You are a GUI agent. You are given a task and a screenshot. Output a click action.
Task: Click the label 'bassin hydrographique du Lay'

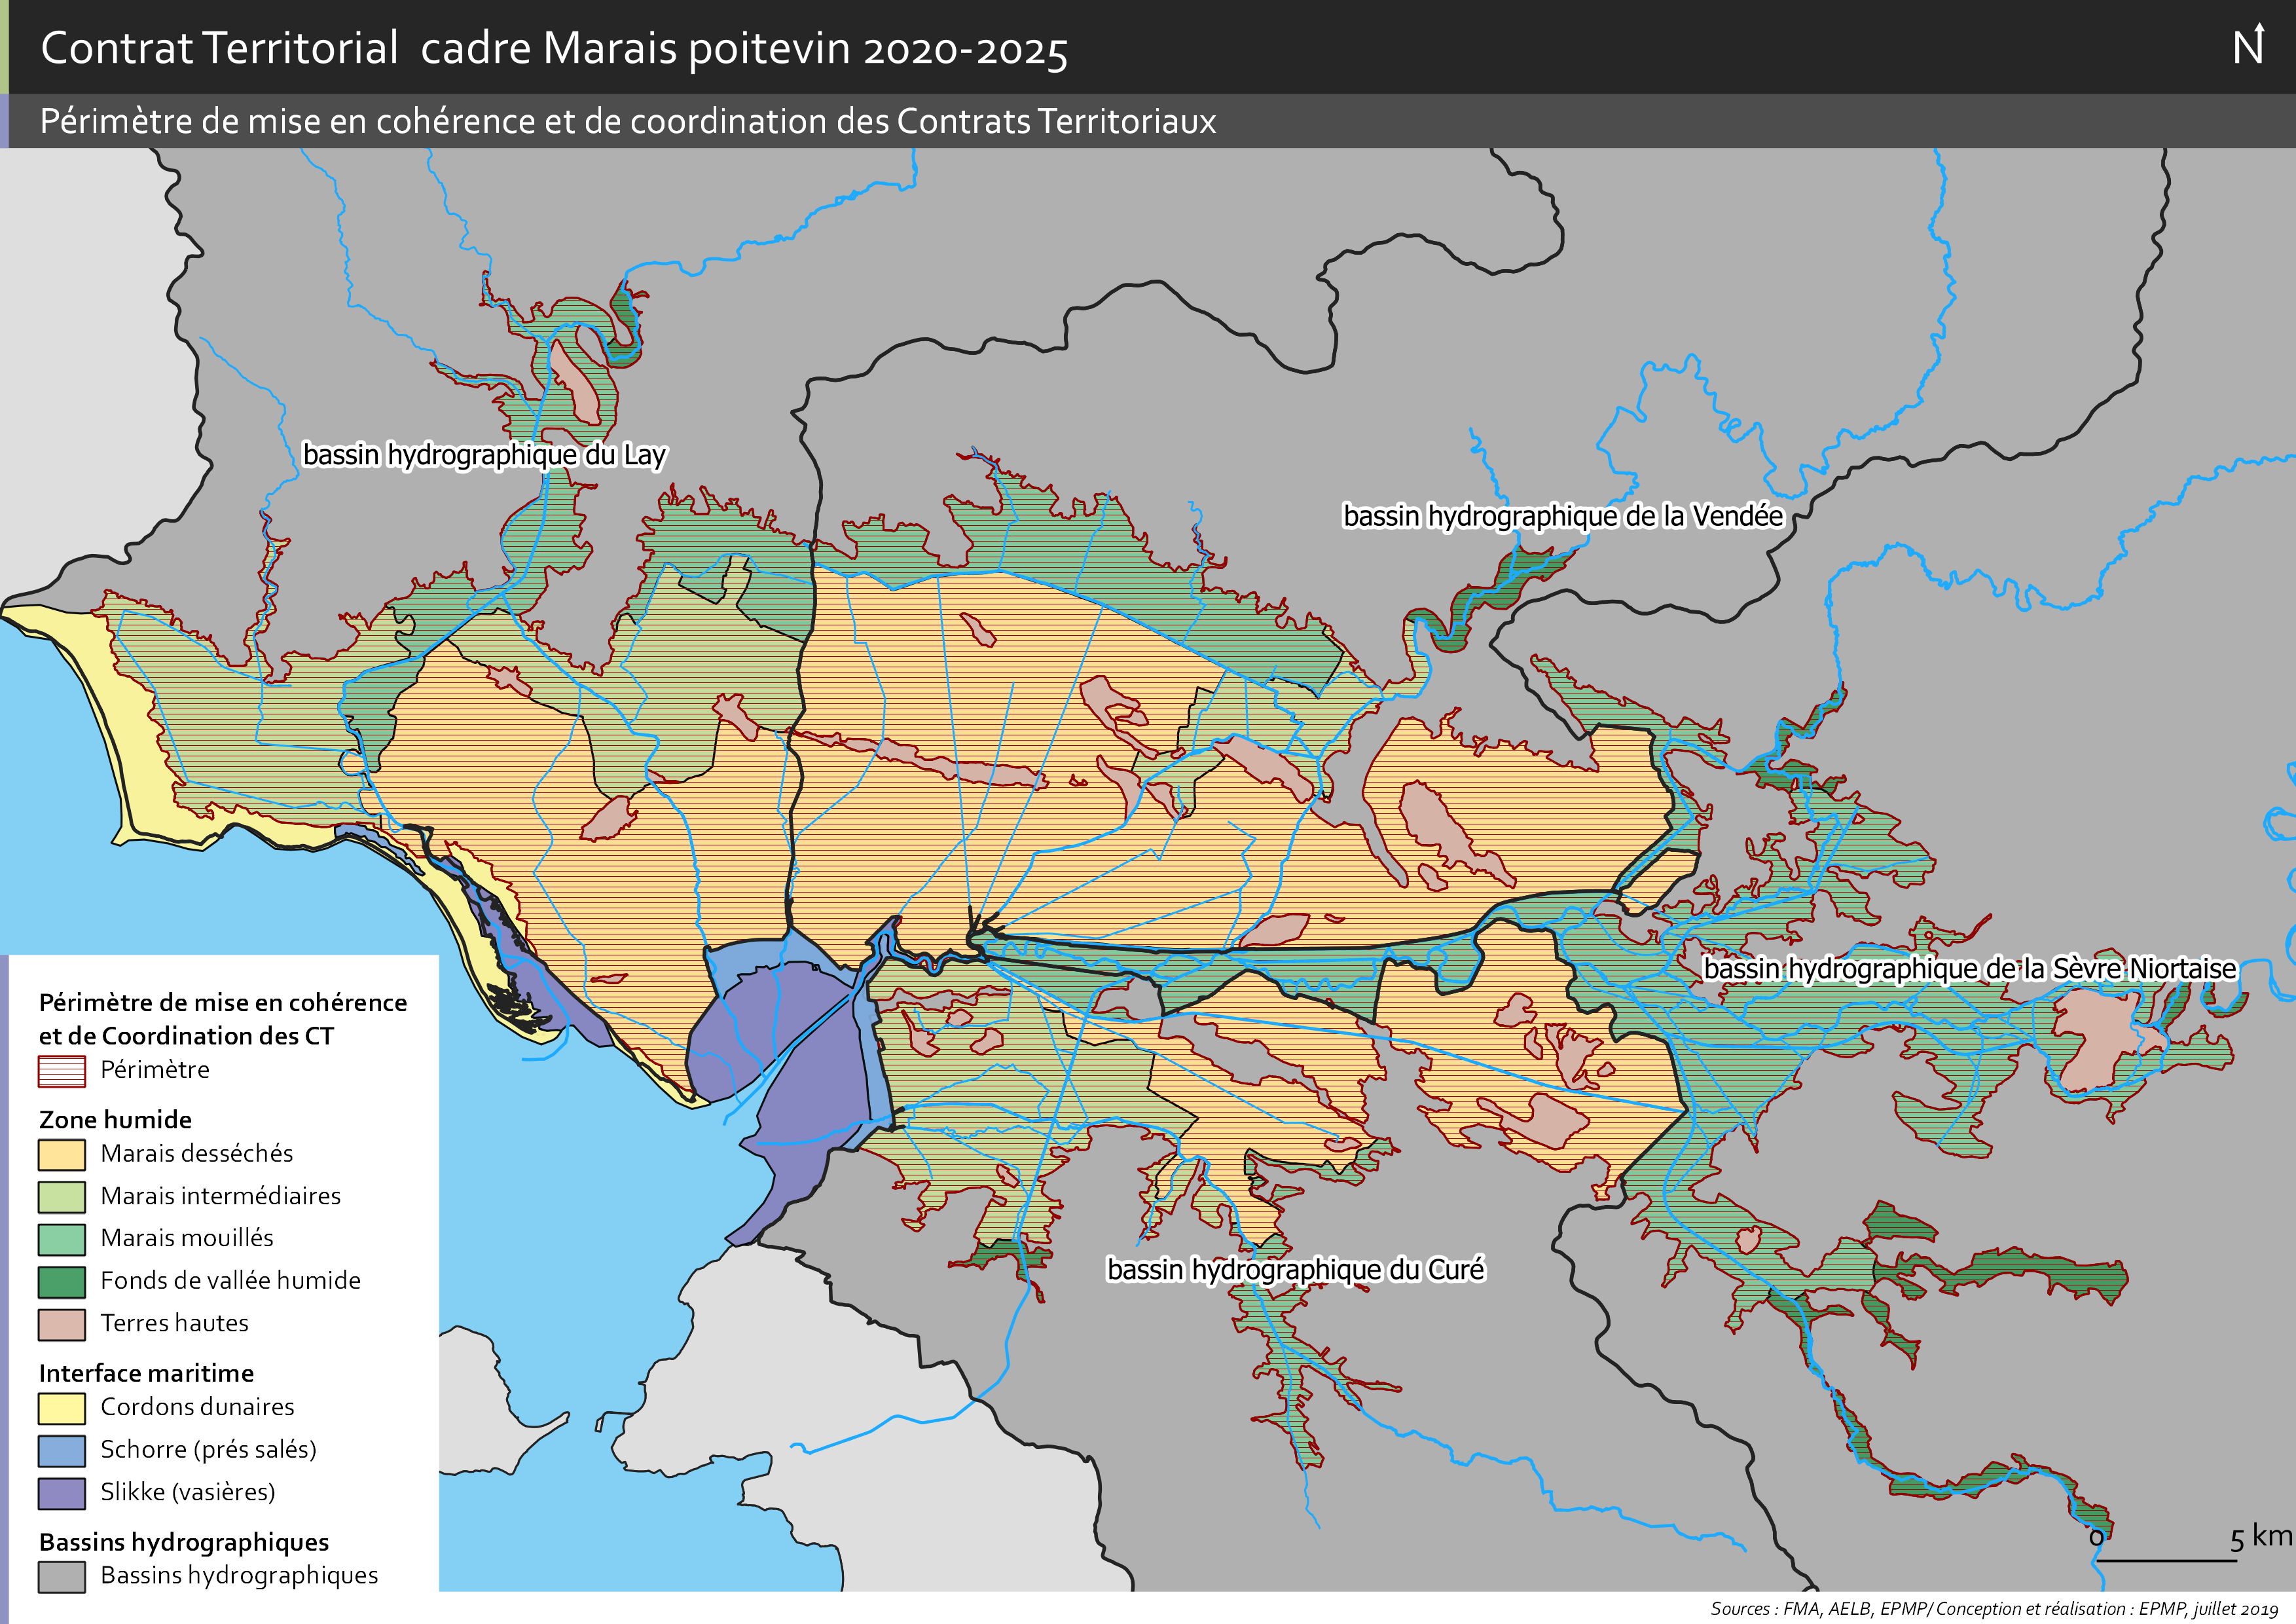click(x=484, y=455)
